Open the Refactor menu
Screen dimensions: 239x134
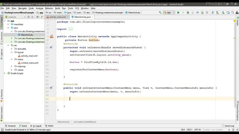pyautogui.click(x=49, y=8)
